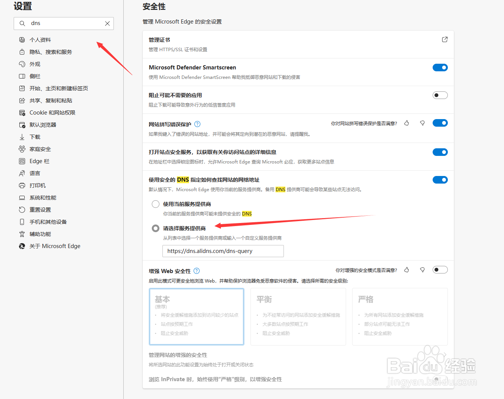Click the dns.alidns.com provider input field
The width and height of the screenshot is (504, 399).
point(223,251)
